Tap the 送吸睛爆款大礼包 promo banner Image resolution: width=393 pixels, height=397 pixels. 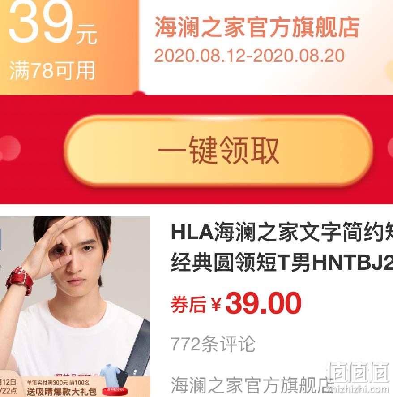pos(61,392)
